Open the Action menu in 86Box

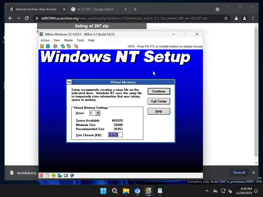pos(45,40)
